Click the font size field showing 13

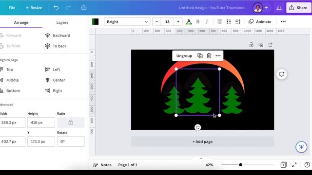point(167,21)
